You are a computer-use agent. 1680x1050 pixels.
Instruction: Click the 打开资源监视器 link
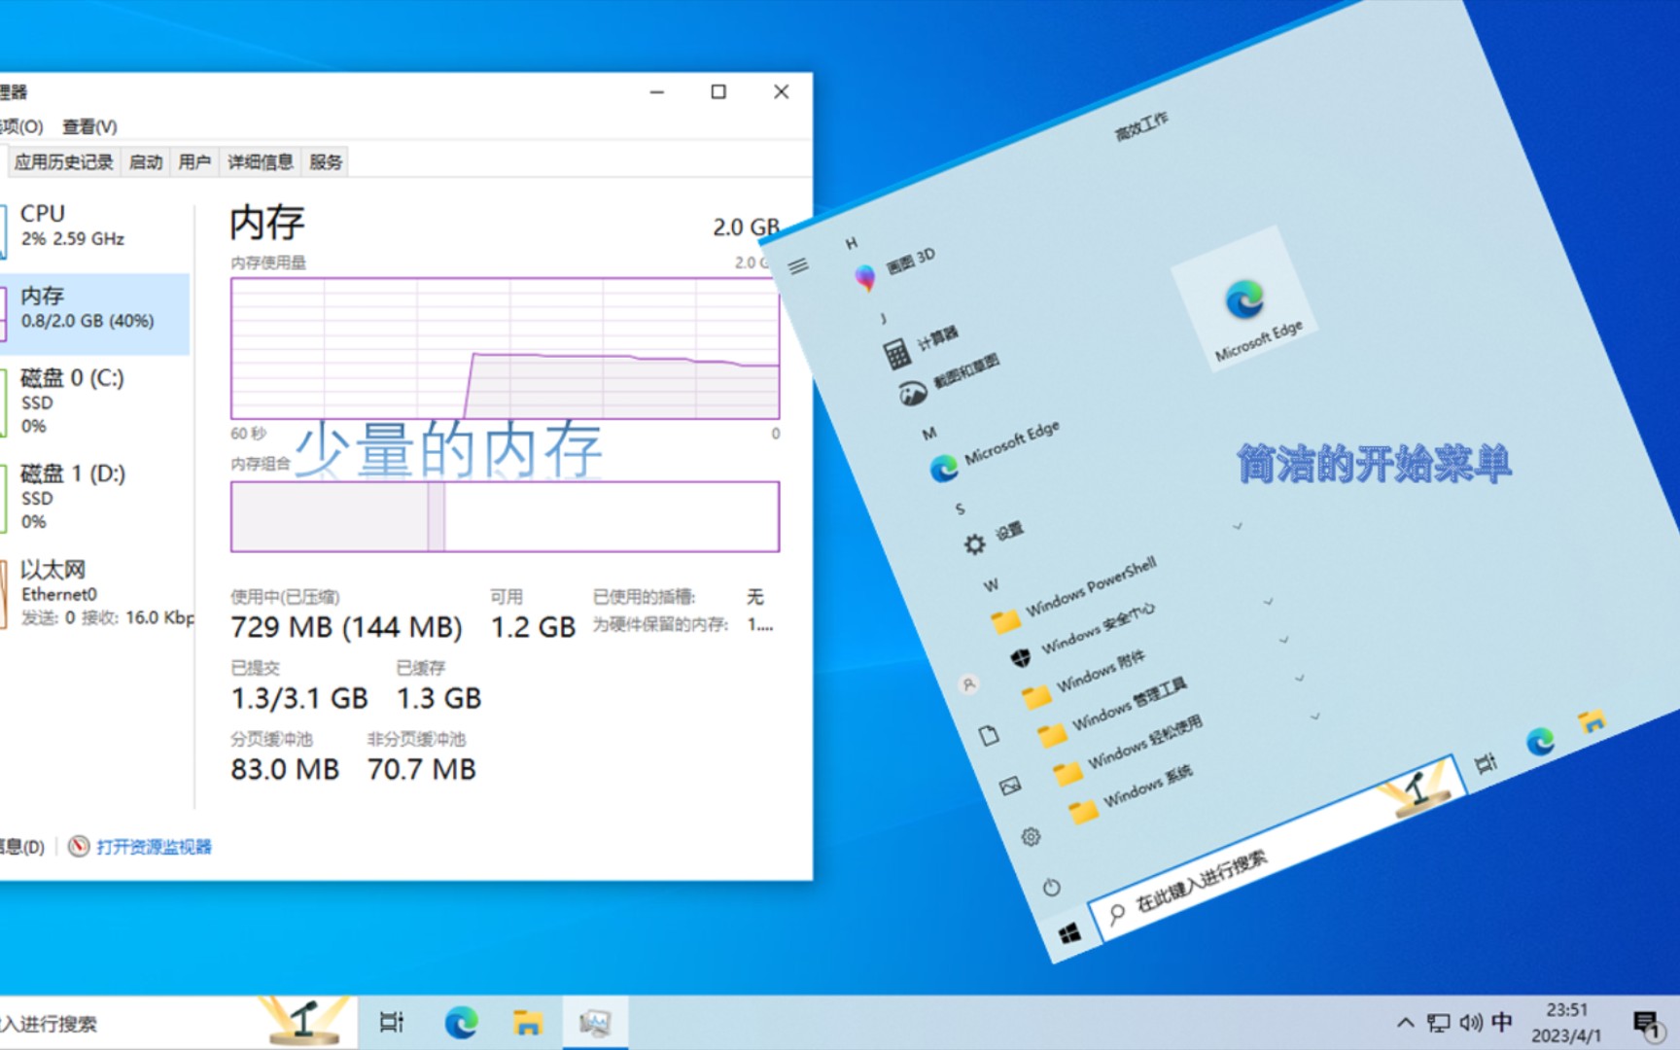click(x=154, y=847)
